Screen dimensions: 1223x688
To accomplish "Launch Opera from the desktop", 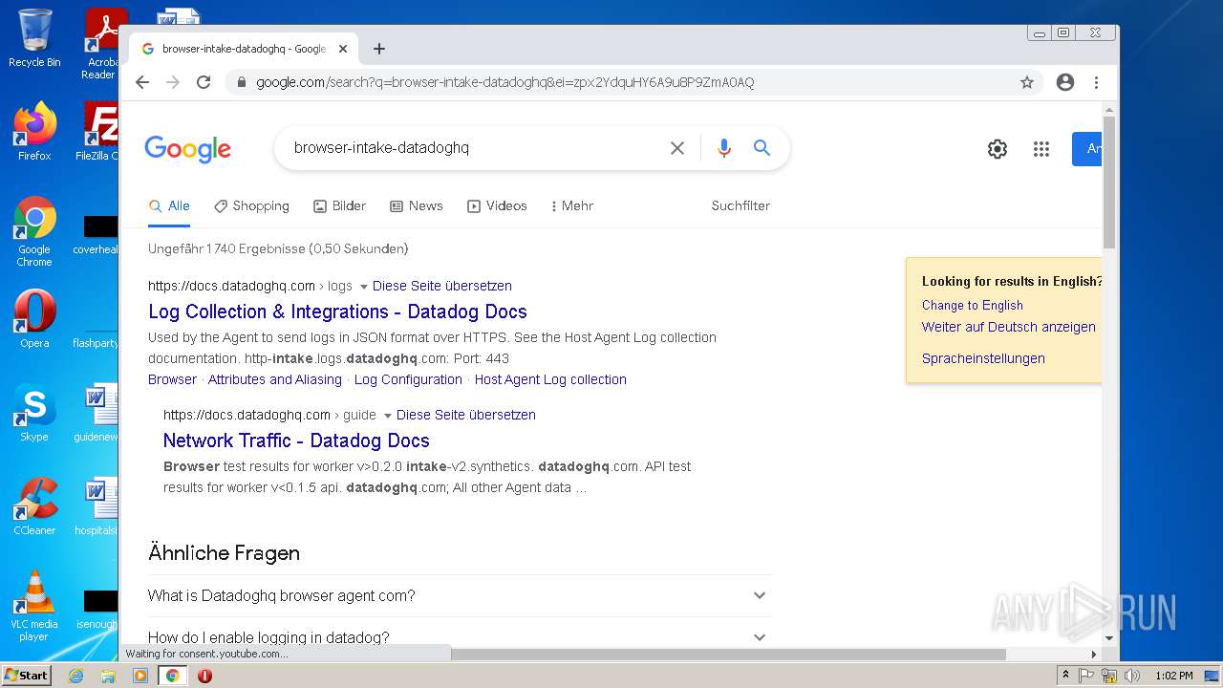I will point(34,318).
